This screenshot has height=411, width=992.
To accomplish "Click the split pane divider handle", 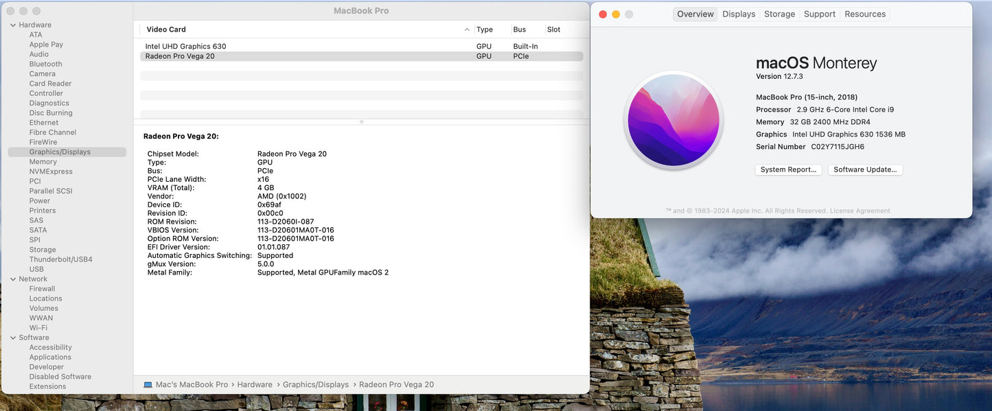I will pos(361,121).
